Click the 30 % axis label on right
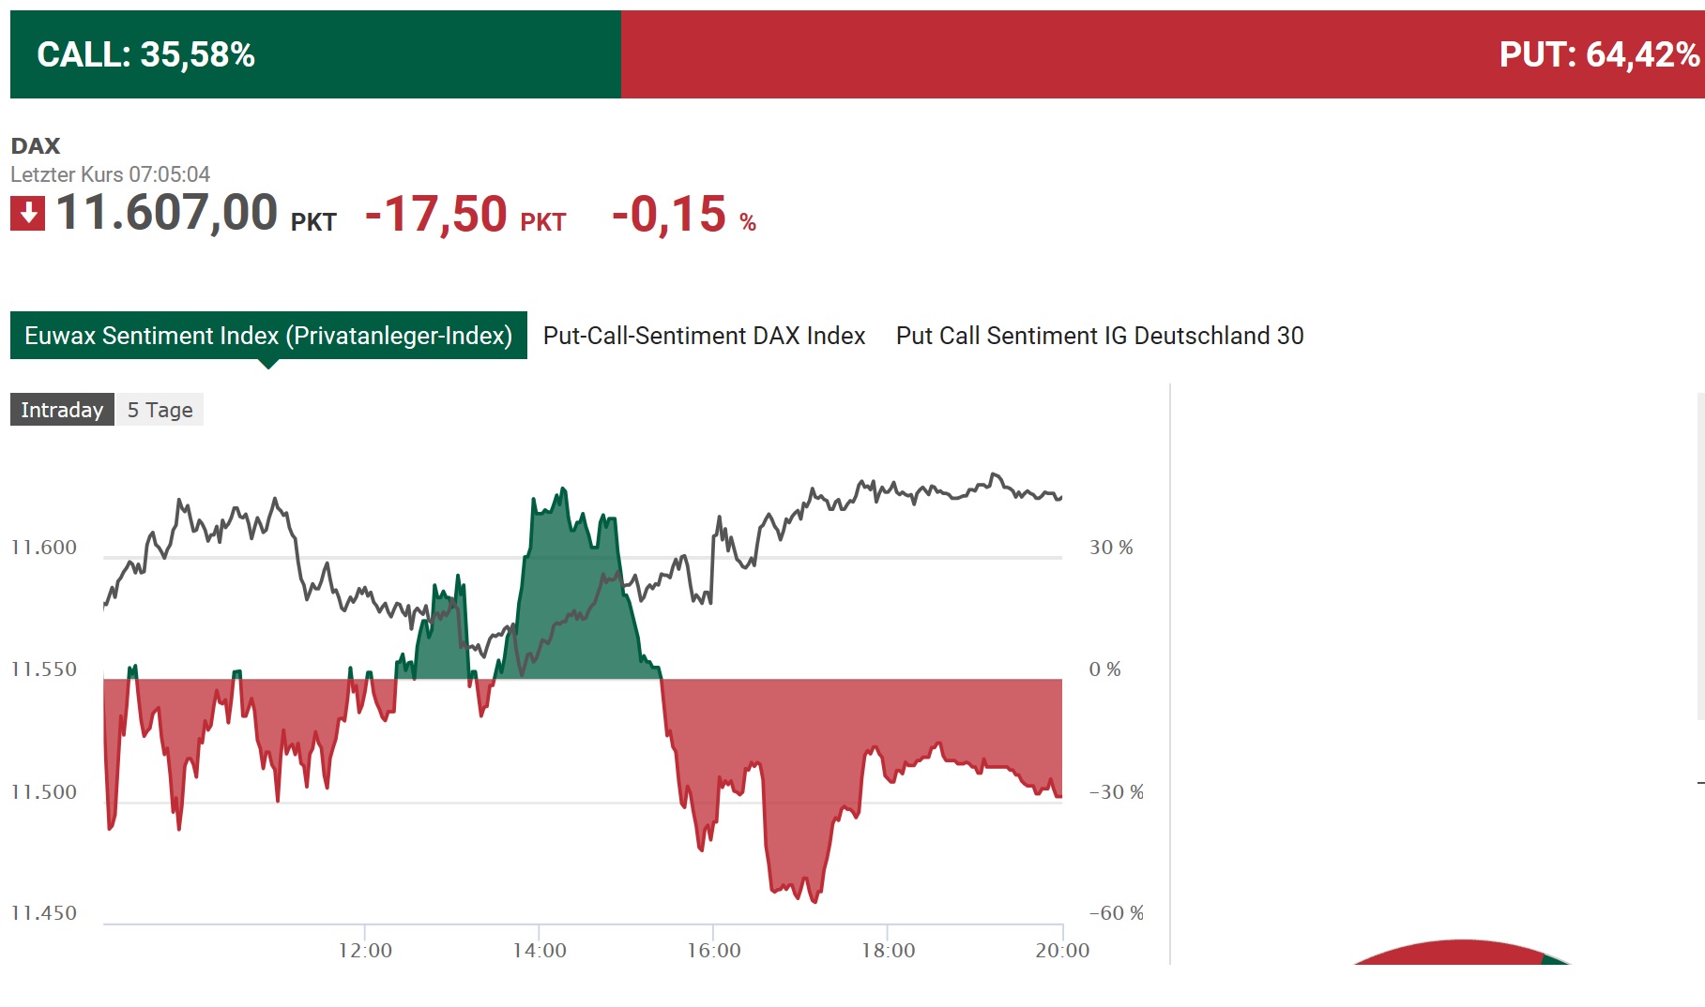 (x=1111, y=548)
